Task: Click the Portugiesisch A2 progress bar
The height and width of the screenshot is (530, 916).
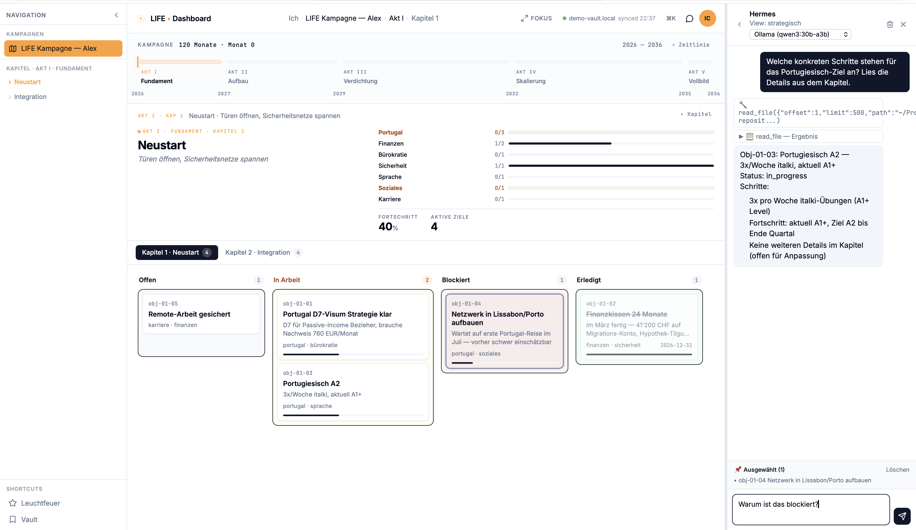Action: (353, 415)
